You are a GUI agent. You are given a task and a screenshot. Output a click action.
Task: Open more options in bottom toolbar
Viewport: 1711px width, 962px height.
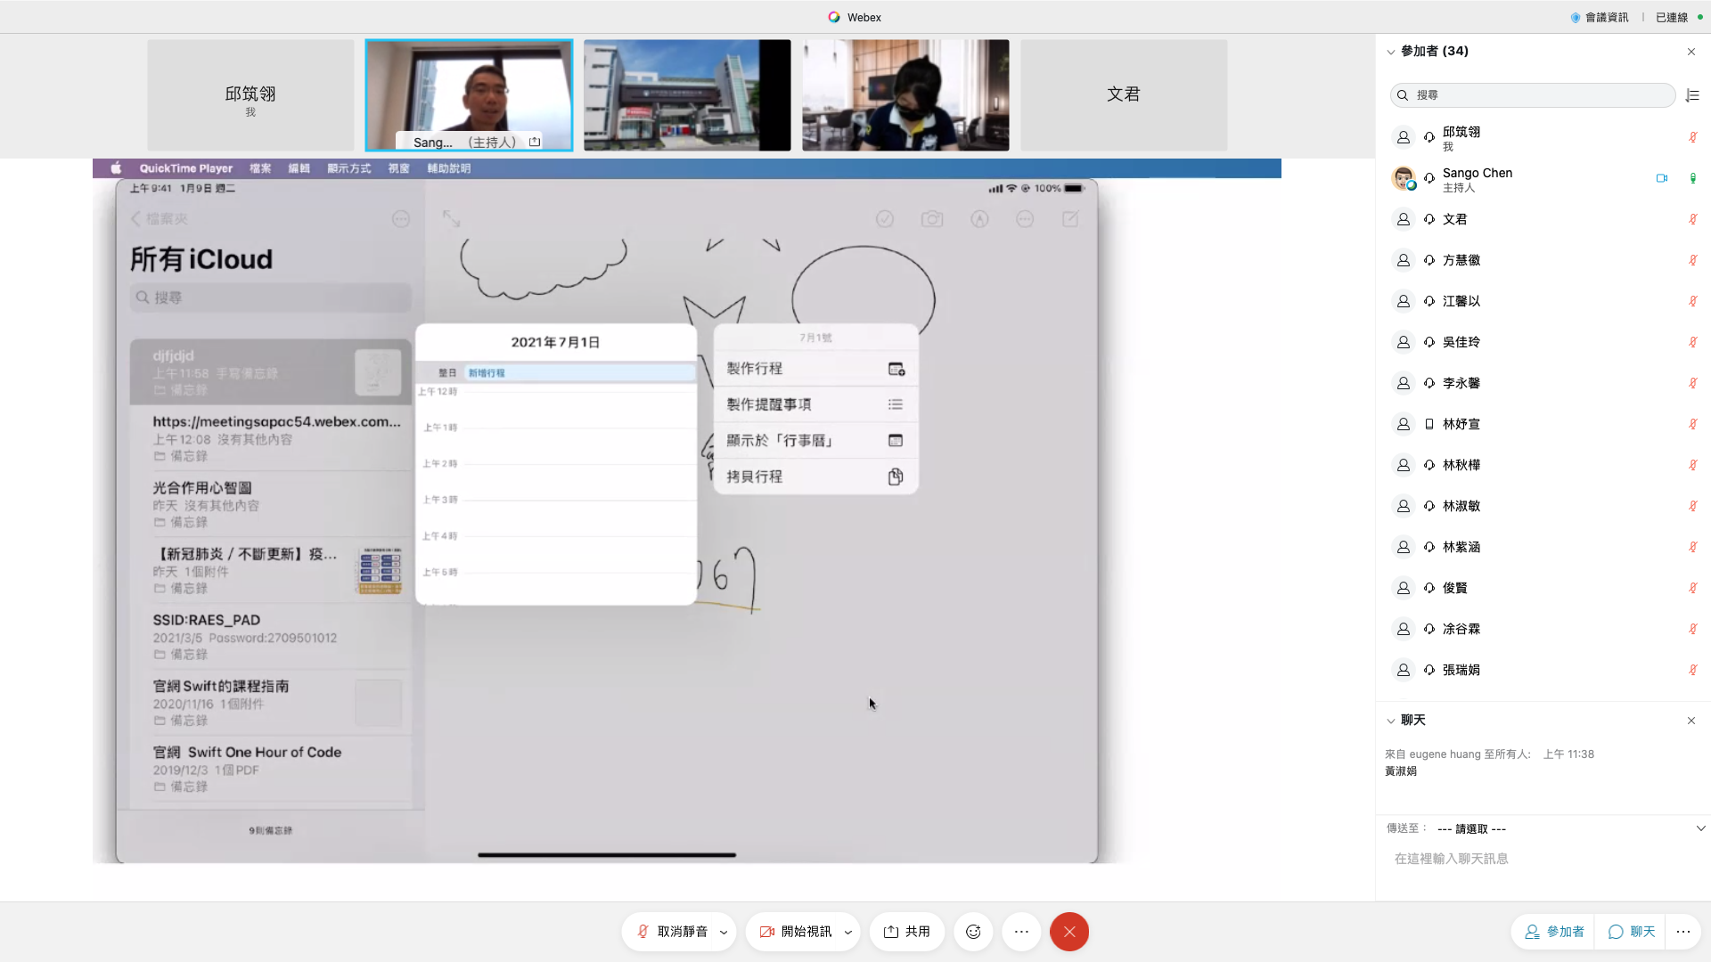pos(1021,932)
